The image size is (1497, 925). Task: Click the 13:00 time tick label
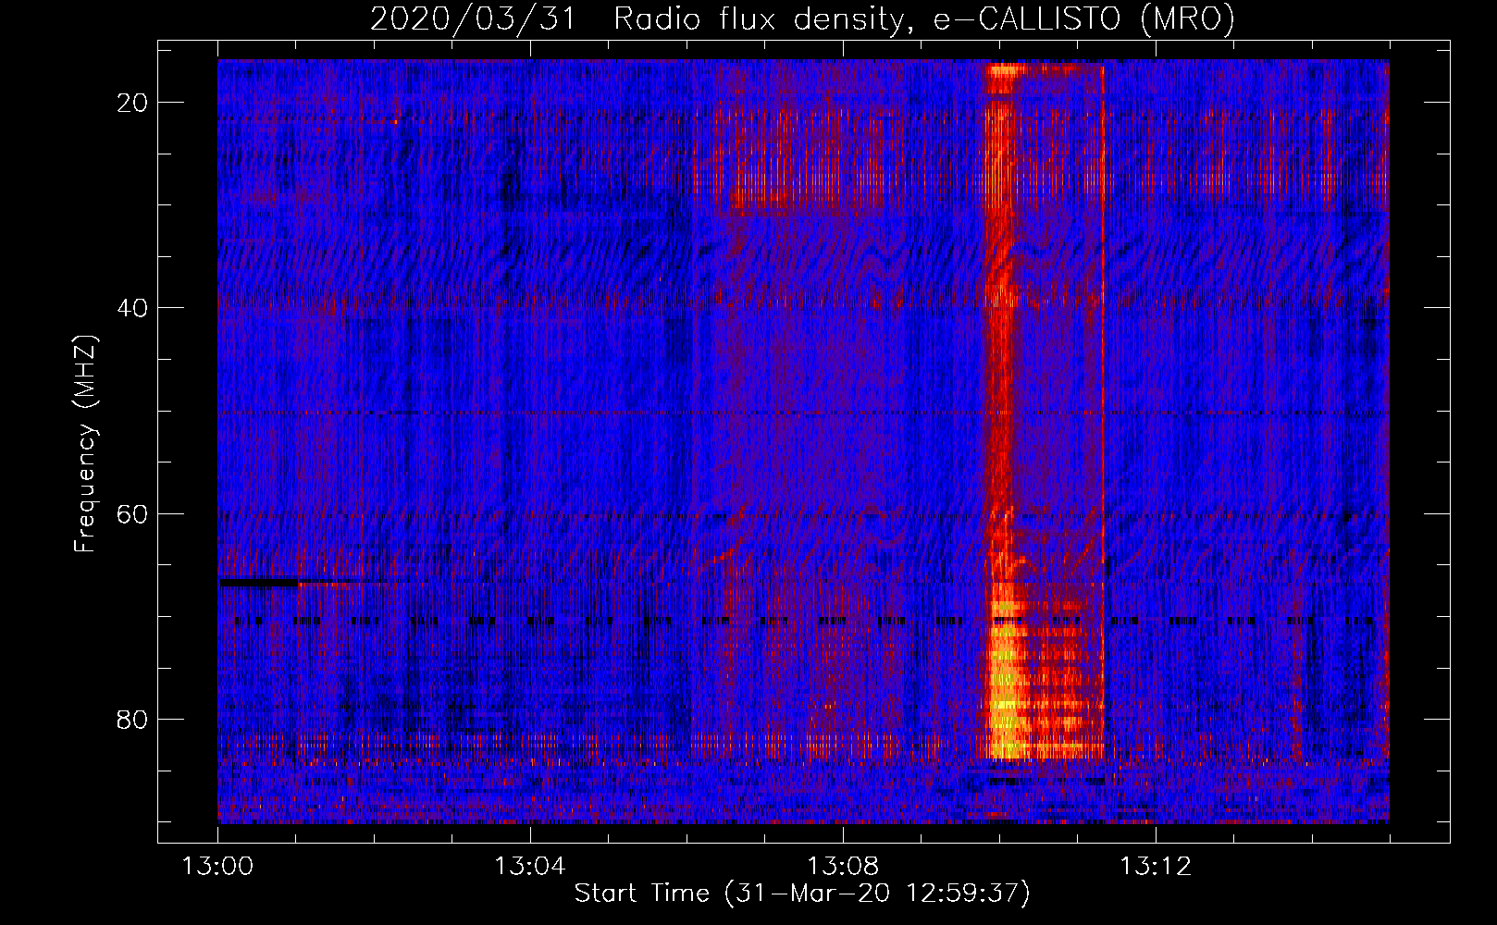(x=218, y=867)
